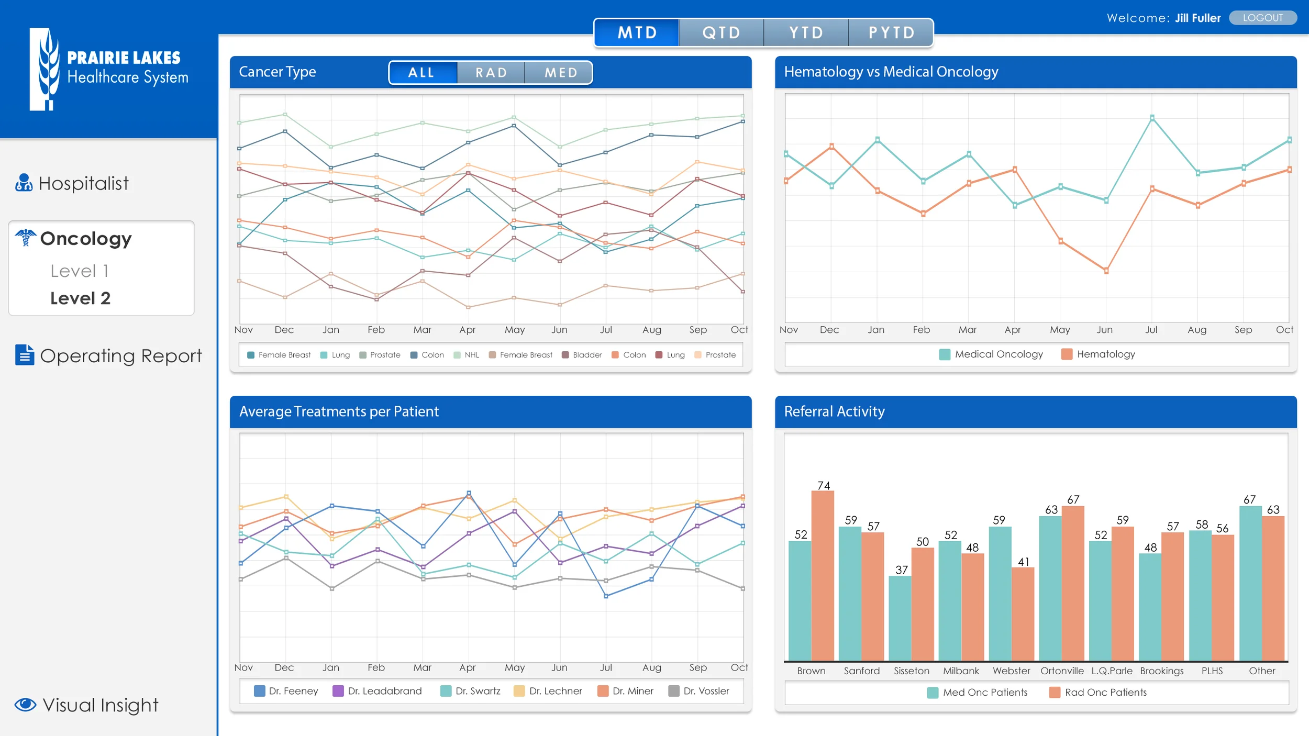Open the Operating Report document icon
The height and width of the screenshot is (736, 1309).
(24, 356)
